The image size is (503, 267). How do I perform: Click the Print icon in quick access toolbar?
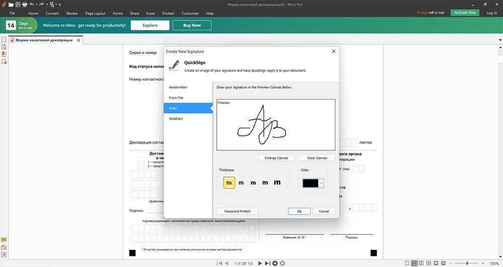tap(24, 4)
